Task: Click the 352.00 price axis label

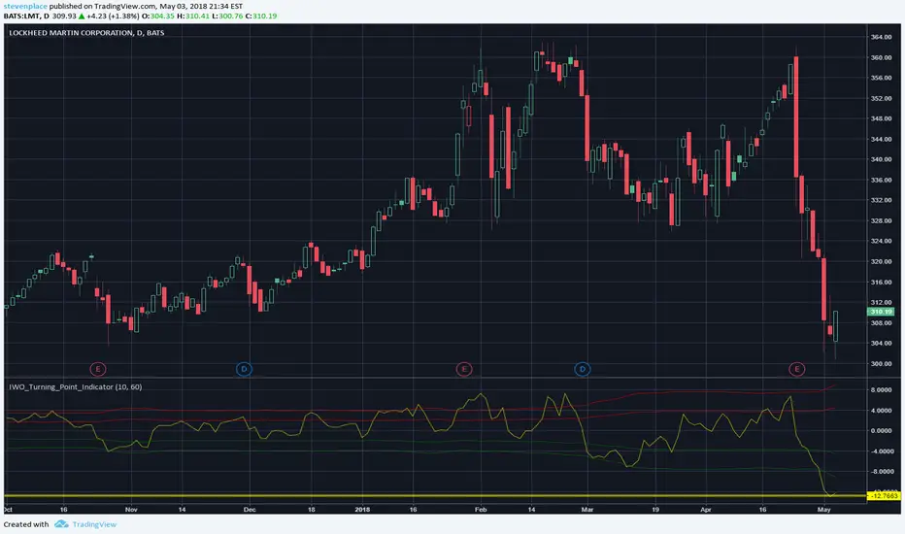Action: (881, 98)
